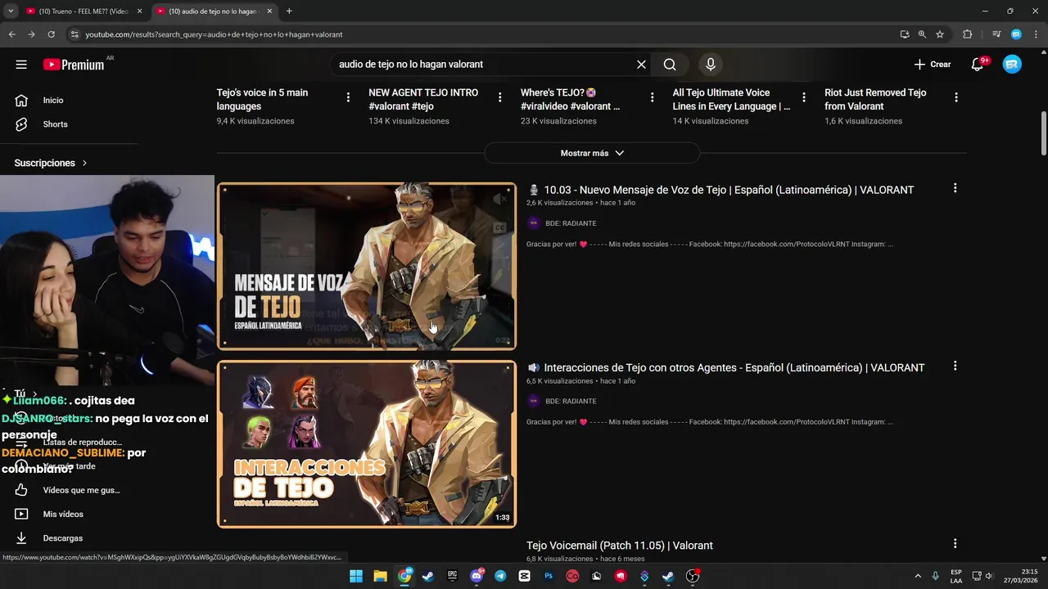The height and width of the screenshot is (589, 1048).
Task: Open the Chrome profile avatar in toolbar
Action: pyautogui.click(x=1016, y=34)
